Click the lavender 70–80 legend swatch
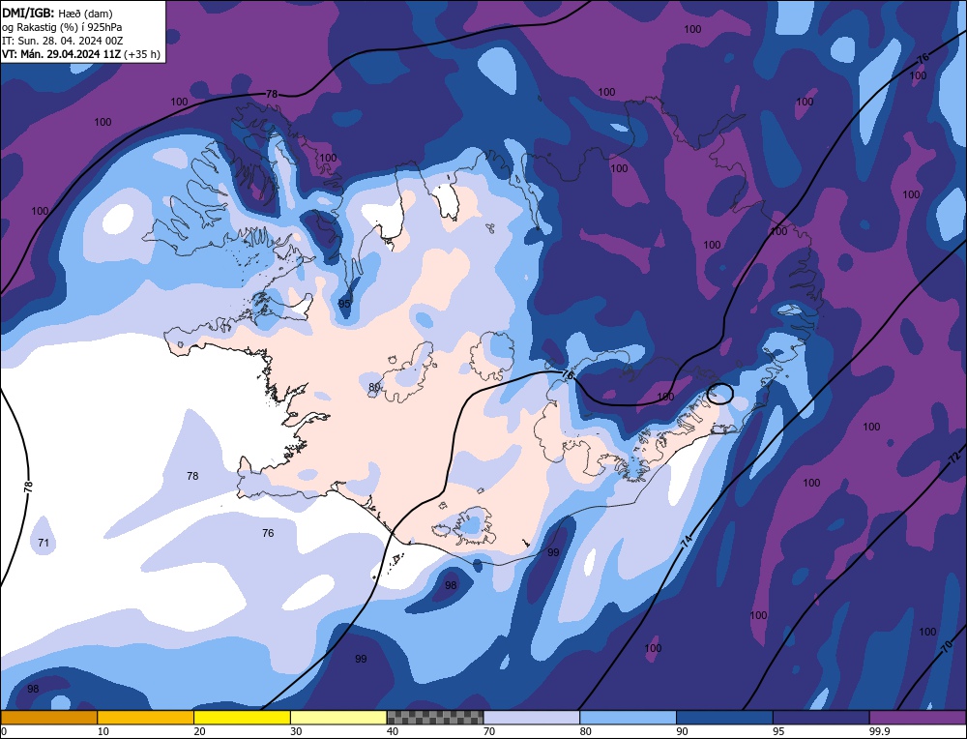 (532, 718)
